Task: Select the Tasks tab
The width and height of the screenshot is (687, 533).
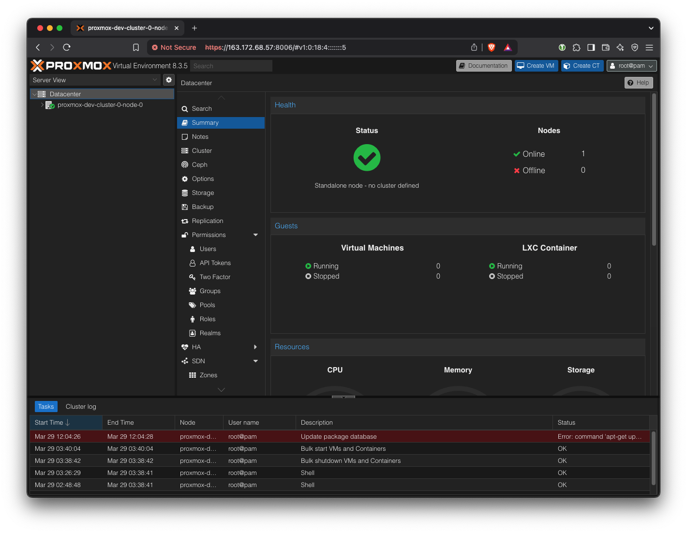Action: pyautogui.click(x=46, y=407)
